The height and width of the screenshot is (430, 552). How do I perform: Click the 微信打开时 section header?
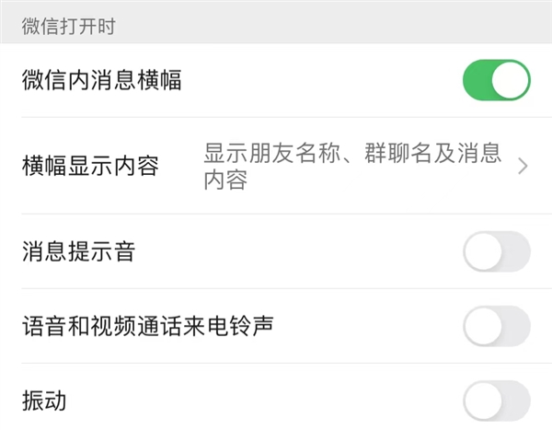(x=68, y=24)
